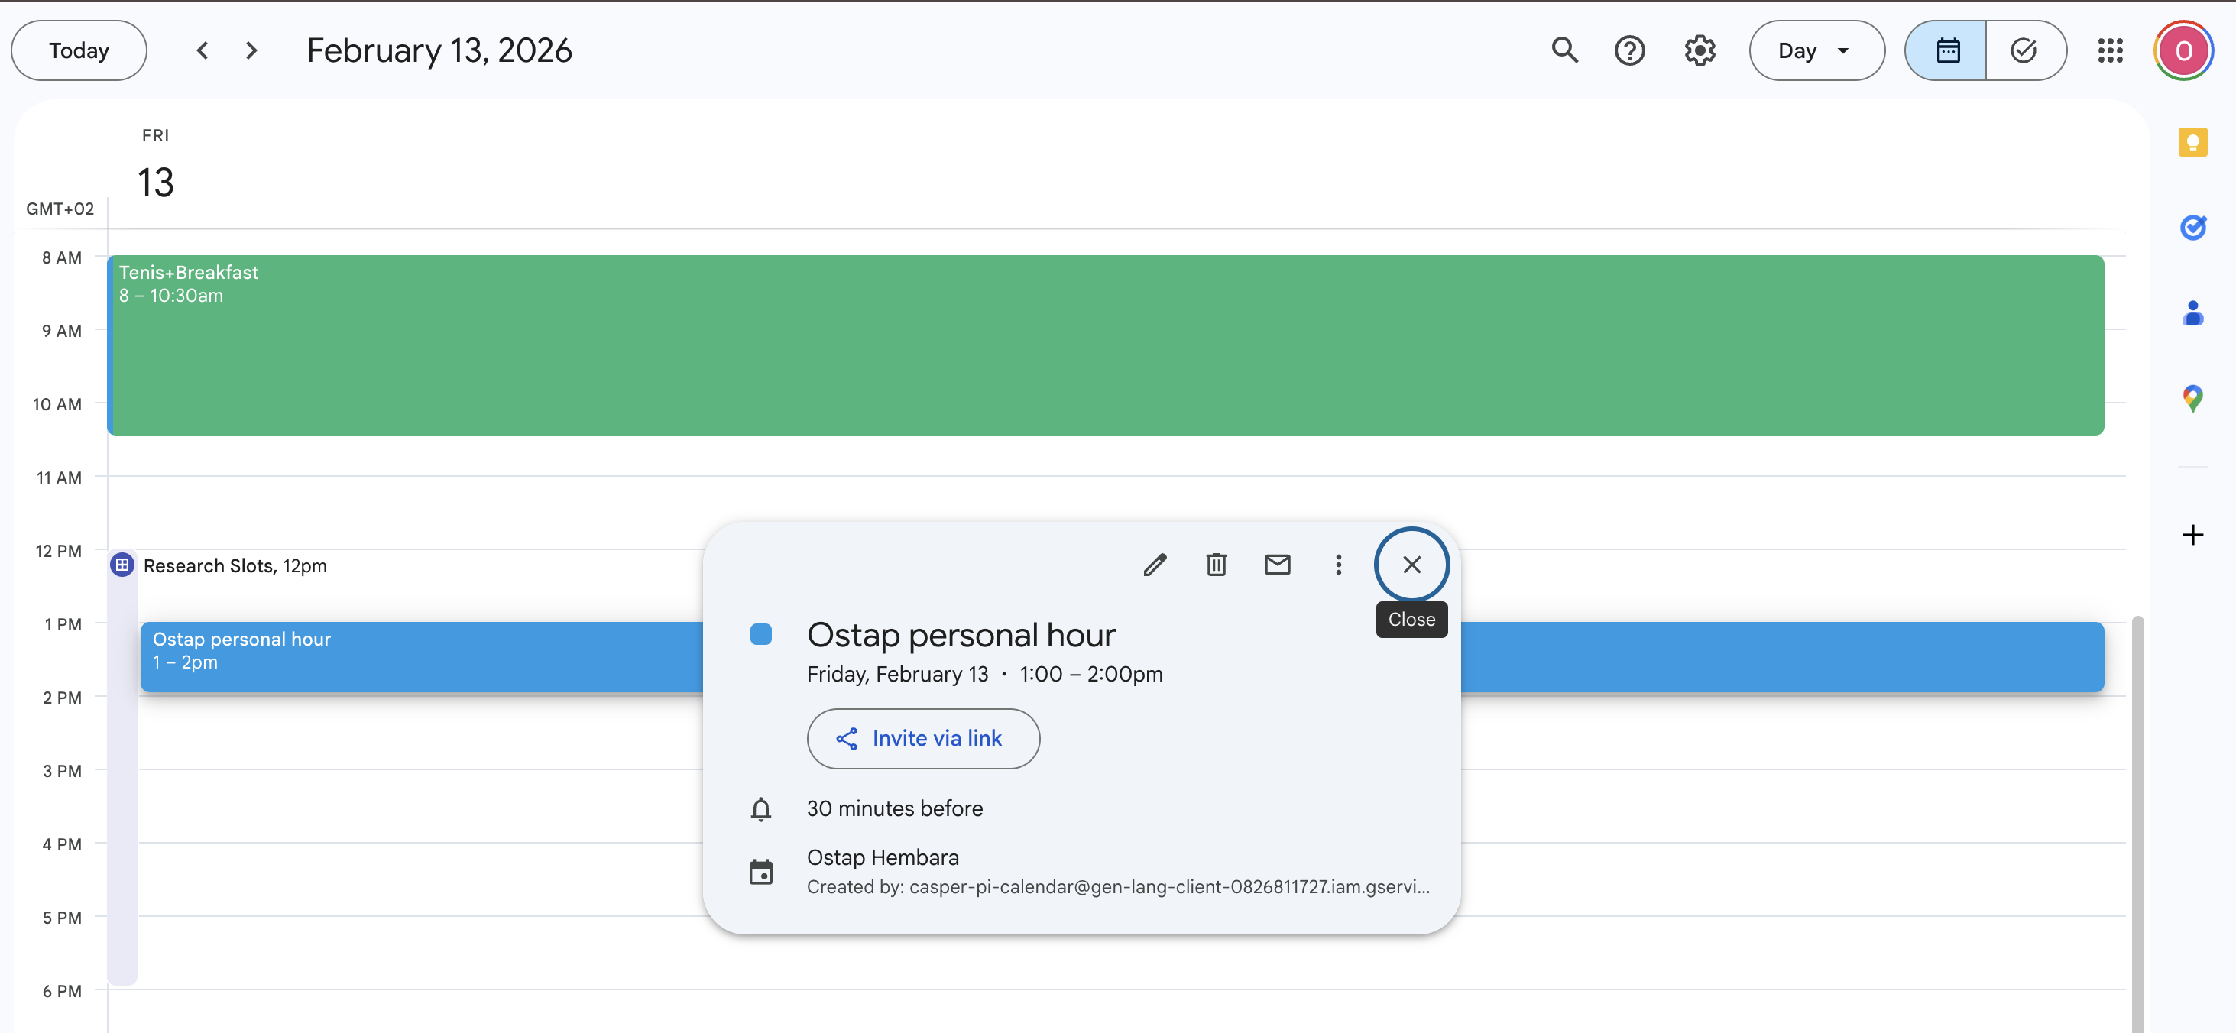Open Google Tasks side panel icon
Image resolution: width=2236 pixels, height=1033 pixels.
[x=2192, y=228]
